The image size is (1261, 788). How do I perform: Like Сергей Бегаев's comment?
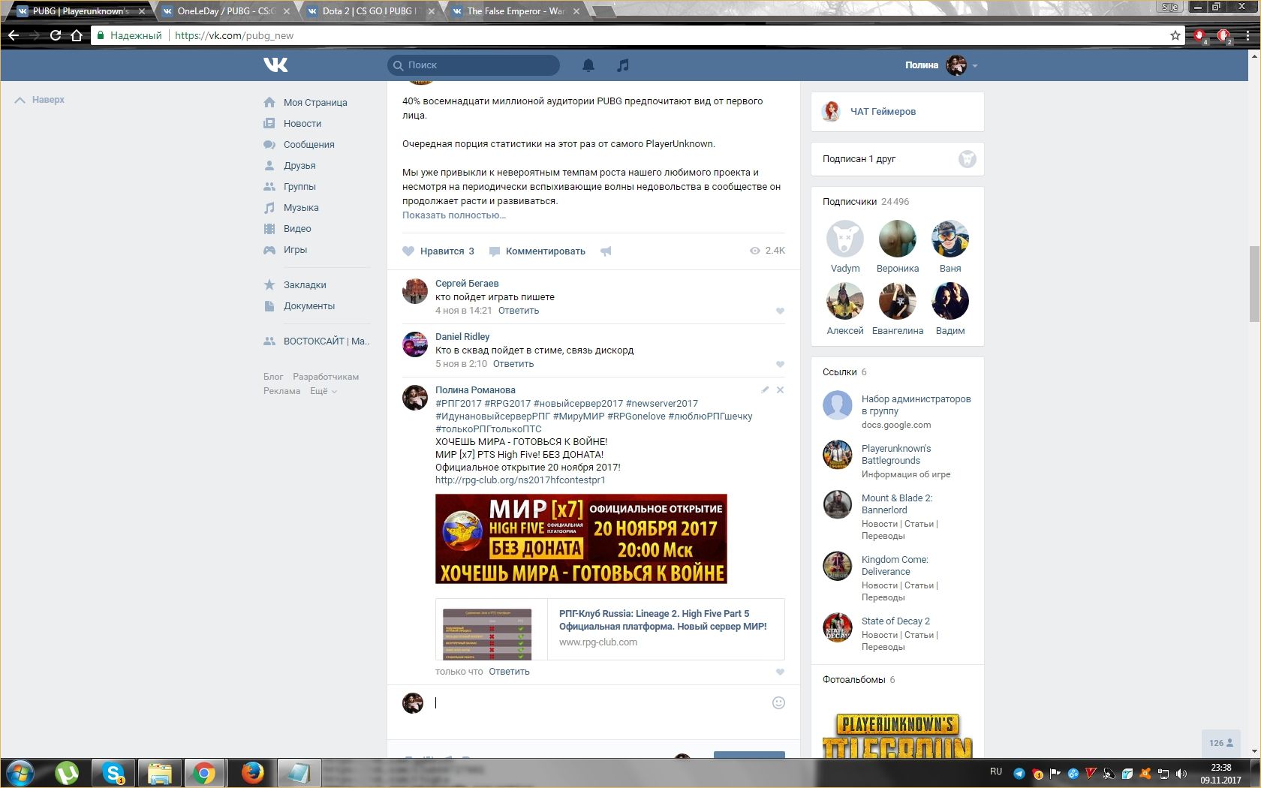[780, 311]
